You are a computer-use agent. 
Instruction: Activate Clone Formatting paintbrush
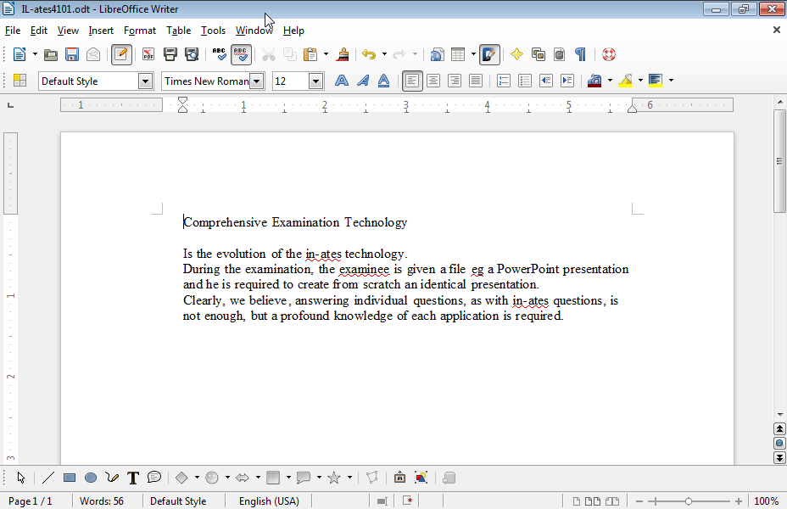[343, 54]
